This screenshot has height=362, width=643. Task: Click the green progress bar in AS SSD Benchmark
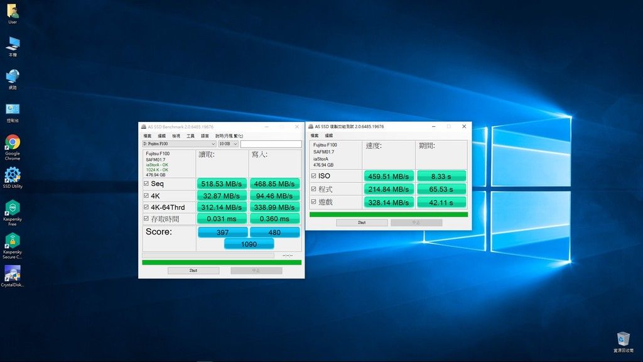222,262
